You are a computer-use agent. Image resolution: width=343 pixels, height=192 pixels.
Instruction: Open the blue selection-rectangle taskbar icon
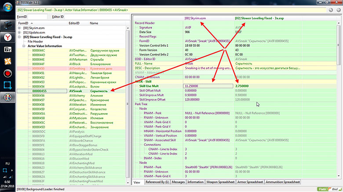(7, 85)
